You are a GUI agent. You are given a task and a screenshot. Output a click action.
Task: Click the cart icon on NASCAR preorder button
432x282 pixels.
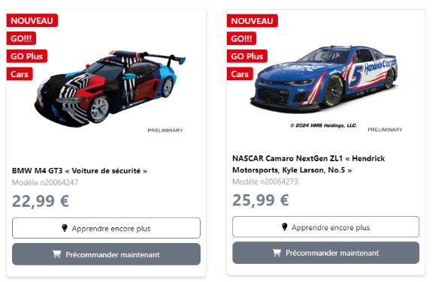click(x=276, y=253)
